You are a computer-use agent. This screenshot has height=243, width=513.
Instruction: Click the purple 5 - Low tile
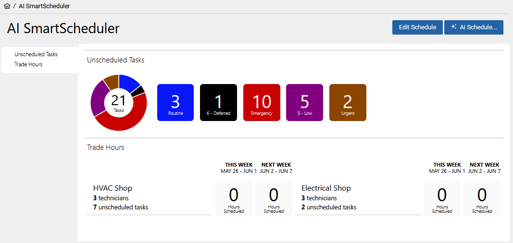(304, 102)
